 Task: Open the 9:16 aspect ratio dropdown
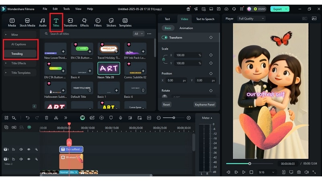(266, 172)
